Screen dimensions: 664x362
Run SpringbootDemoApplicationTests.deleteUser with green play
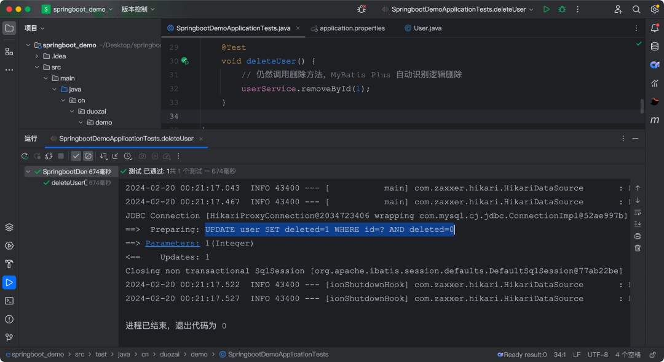click(x=547, y=9)
